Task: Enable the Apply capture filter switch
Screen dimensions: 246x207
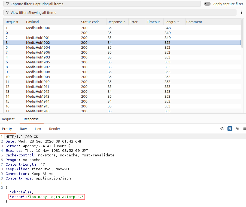Action: (207, 4)
